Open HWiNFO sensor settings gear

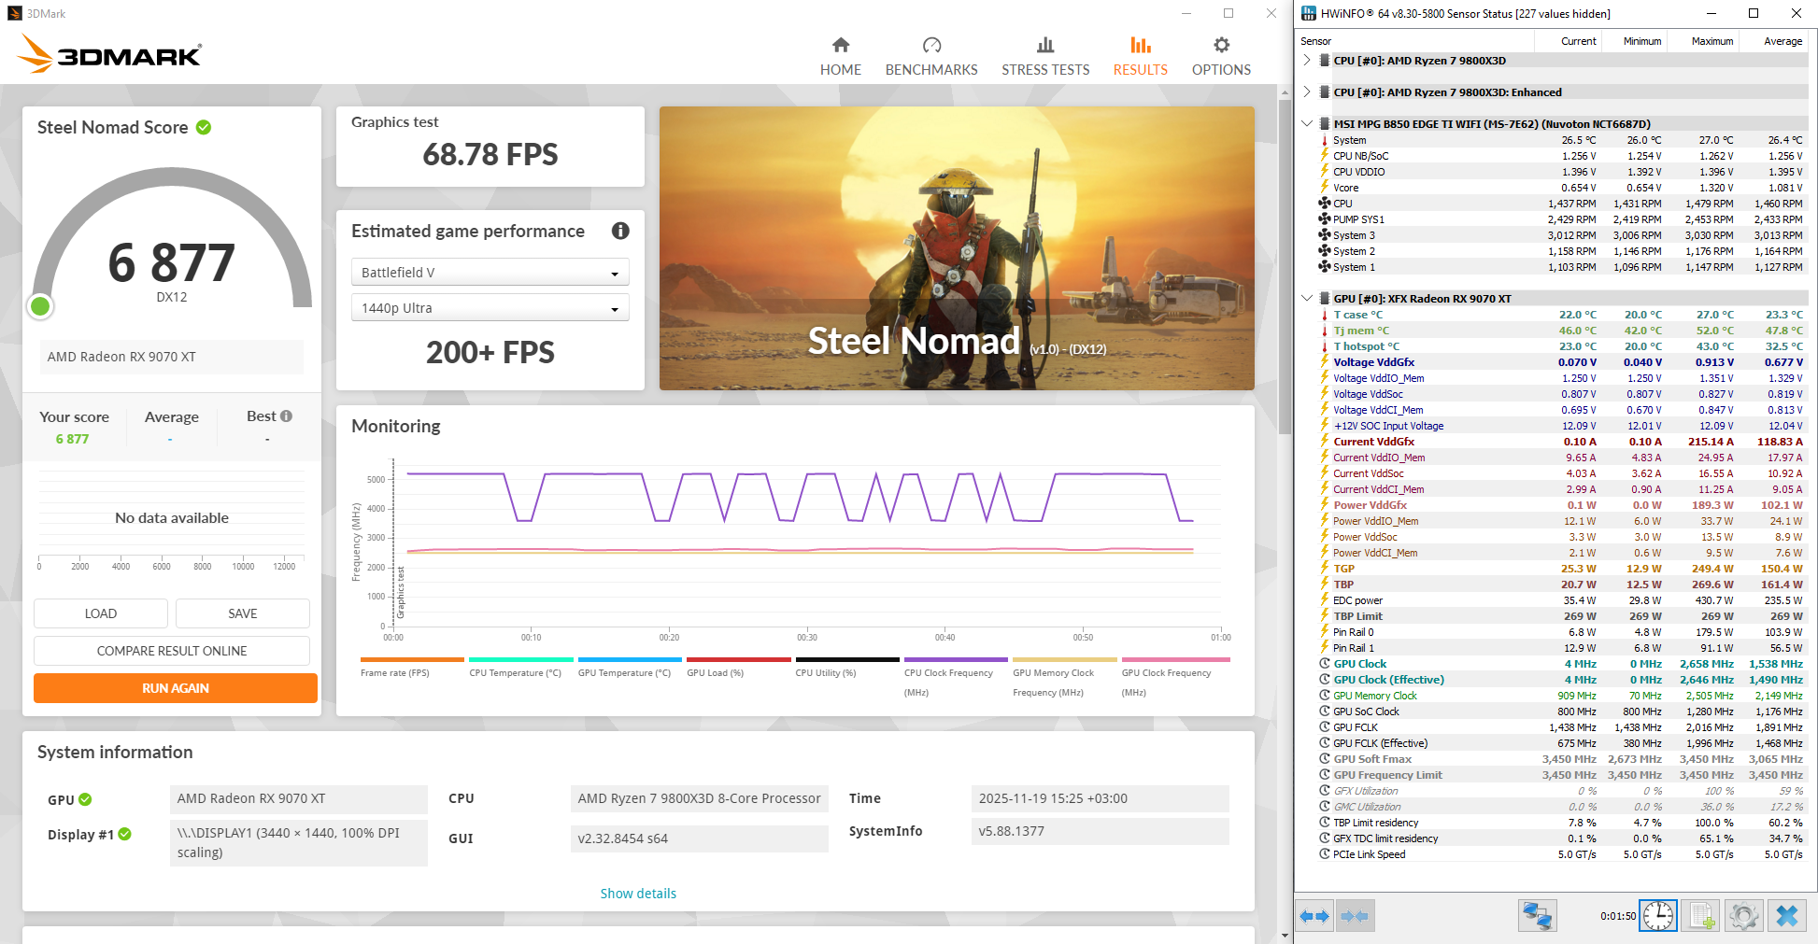1744,916
